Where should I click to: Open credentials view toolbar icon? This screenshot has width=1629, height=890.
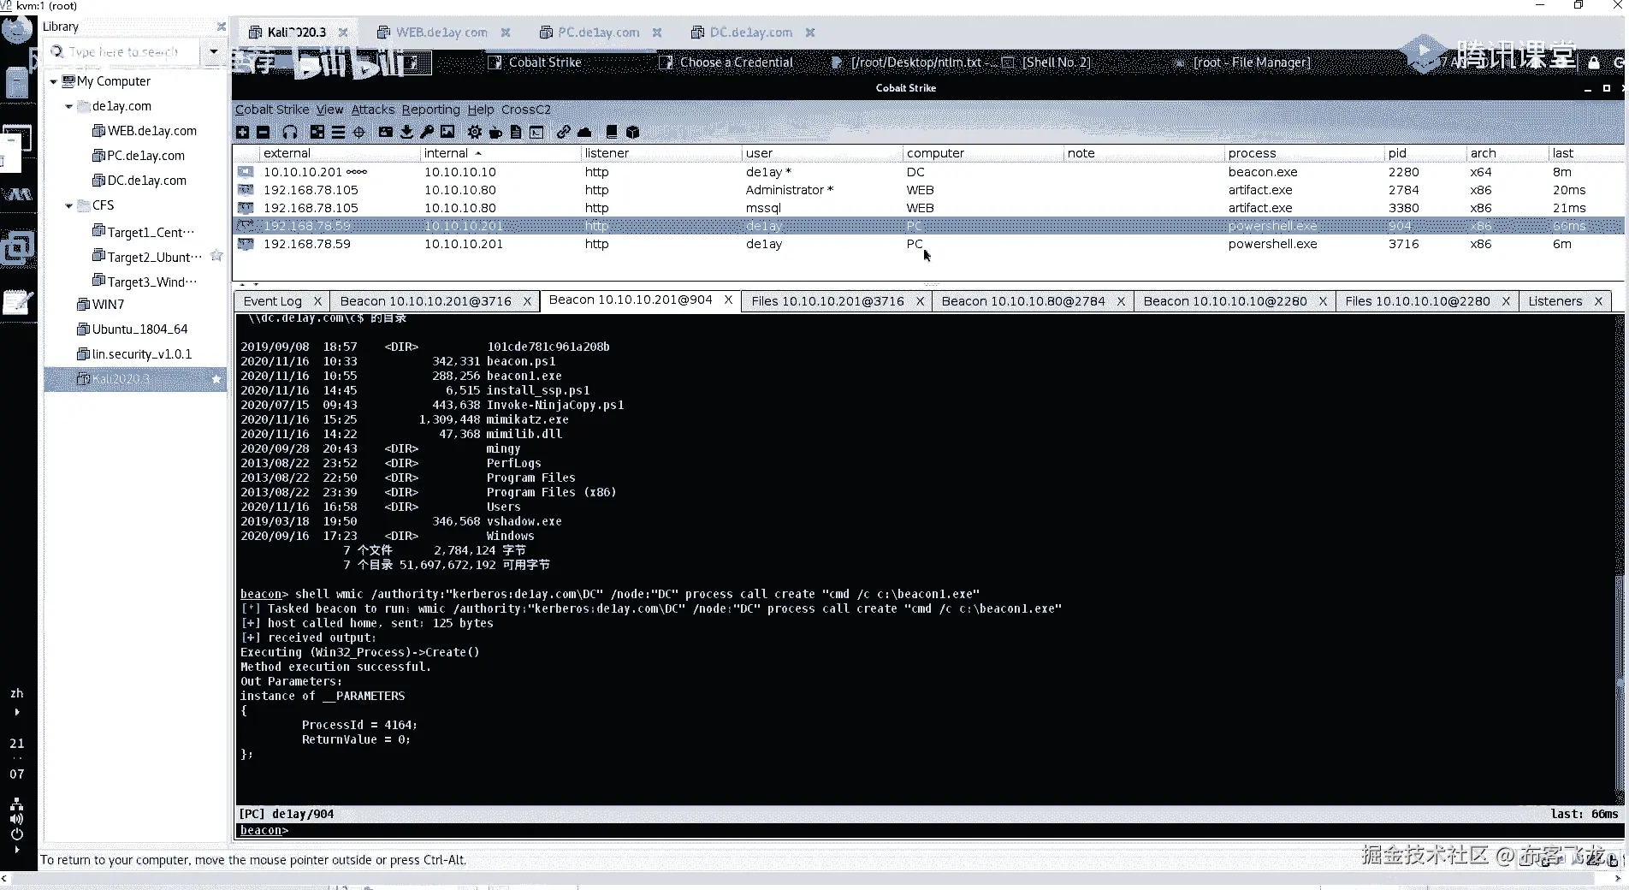pos(386,132)
